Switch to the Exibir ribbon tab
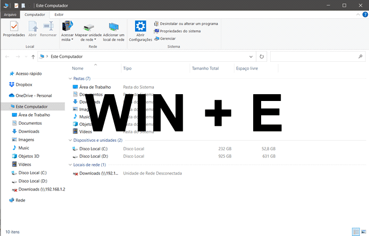Screen dimensions: 369x236 (x=59, y=14)
